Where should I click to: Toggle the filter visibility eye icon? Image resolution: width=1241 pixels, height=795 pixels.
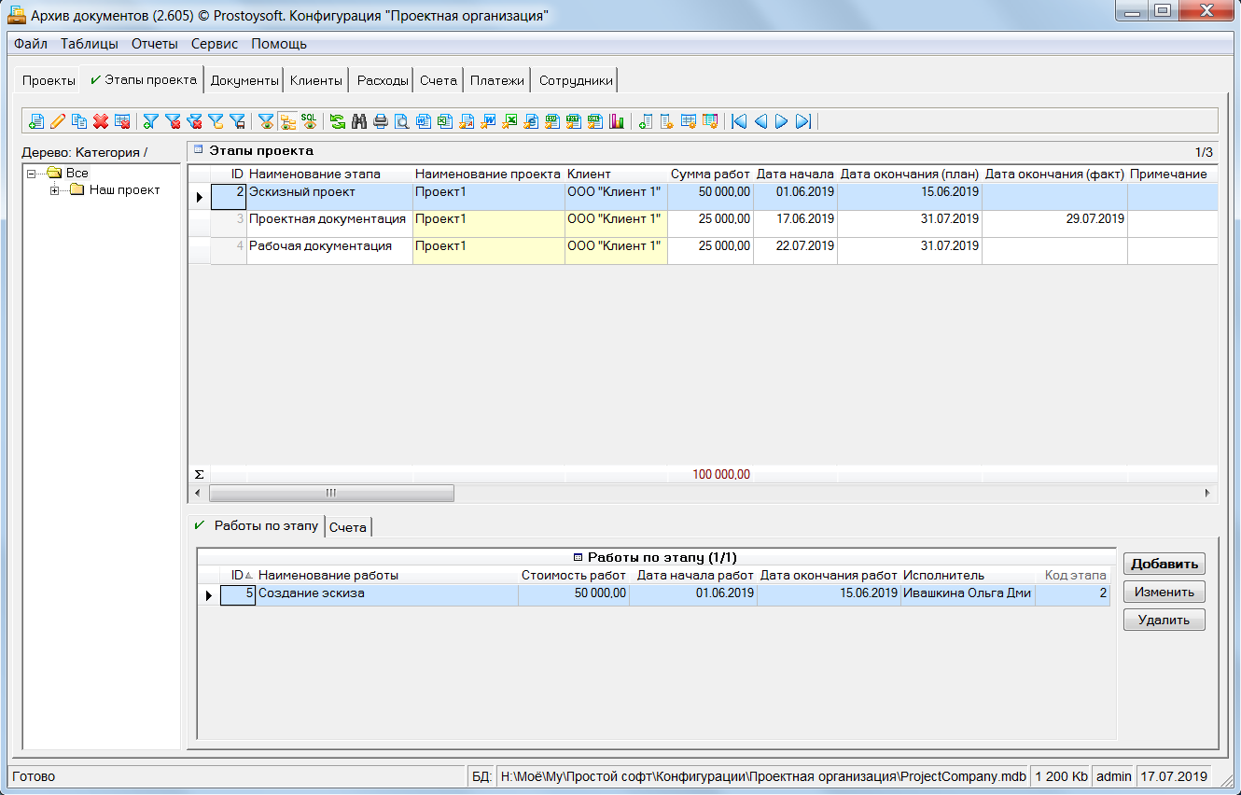tap(266, 121)
